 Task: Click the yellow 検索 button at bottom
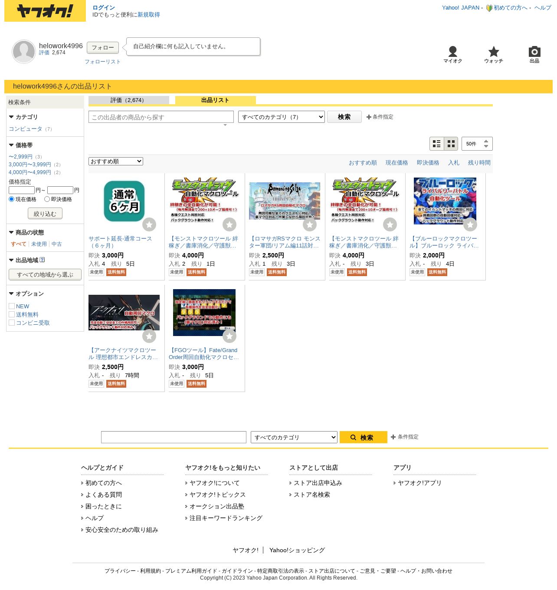(x=364, y=437)
